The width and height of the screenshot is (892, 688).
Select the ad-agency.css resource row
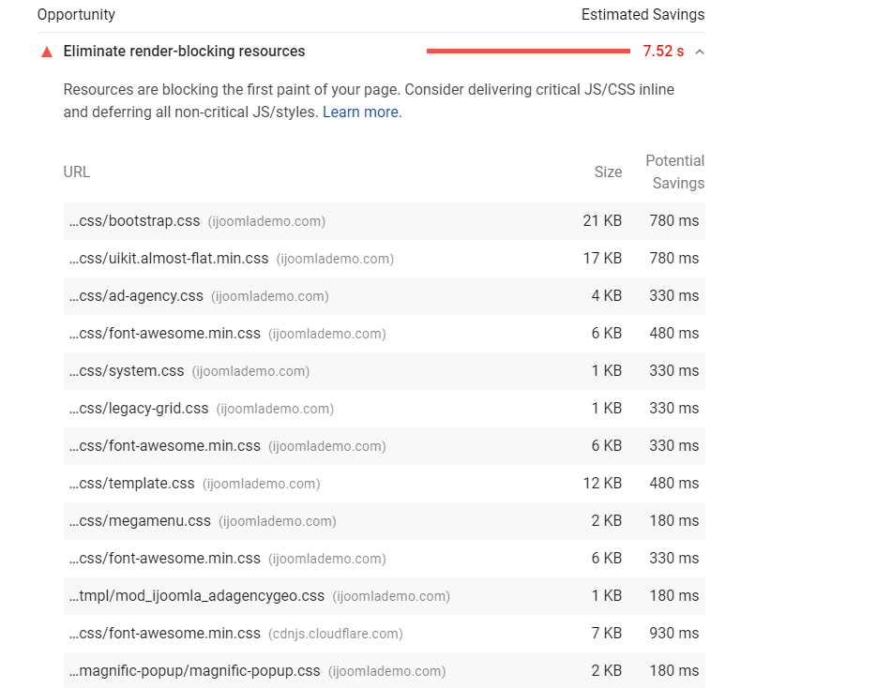click(137, 296)
